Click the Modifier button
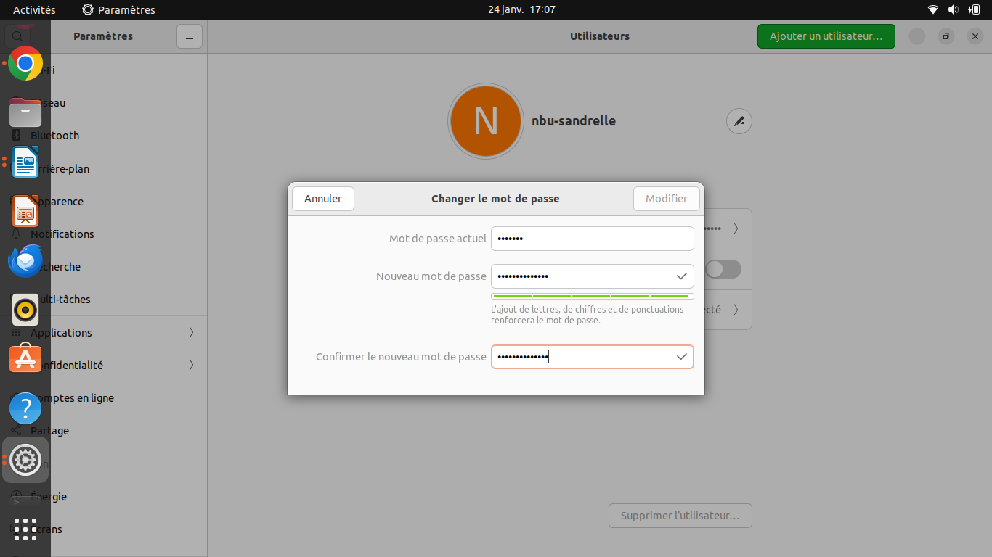The image size is (992, 557). 667,199
